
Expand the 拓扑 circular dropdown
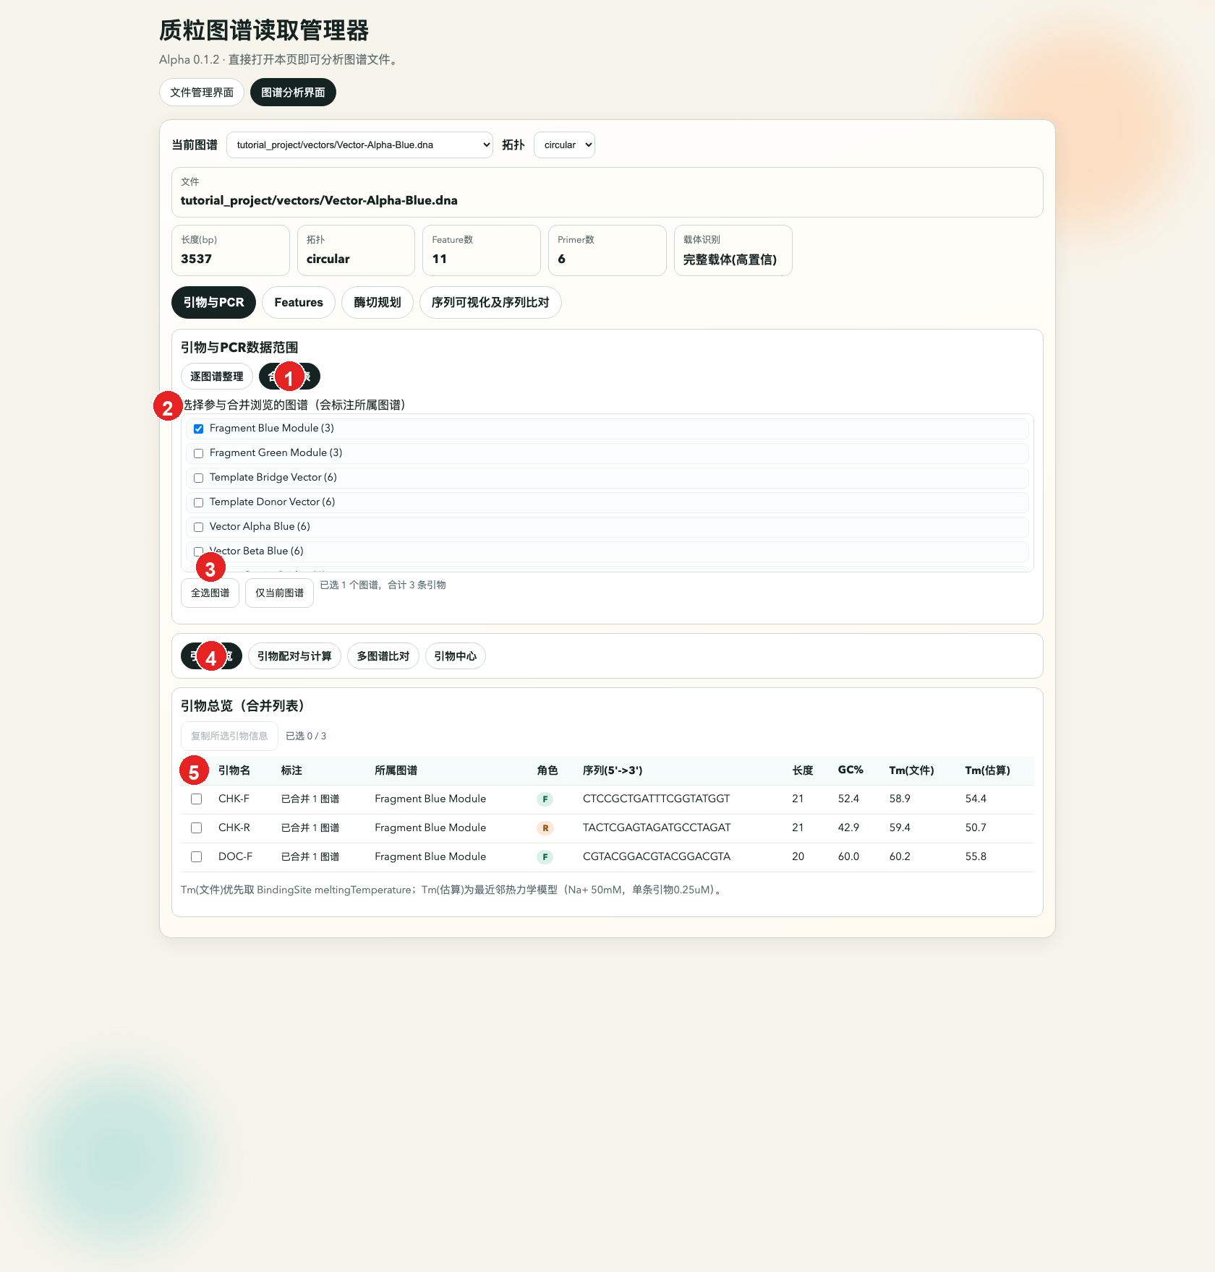click(x=564, y=145)
